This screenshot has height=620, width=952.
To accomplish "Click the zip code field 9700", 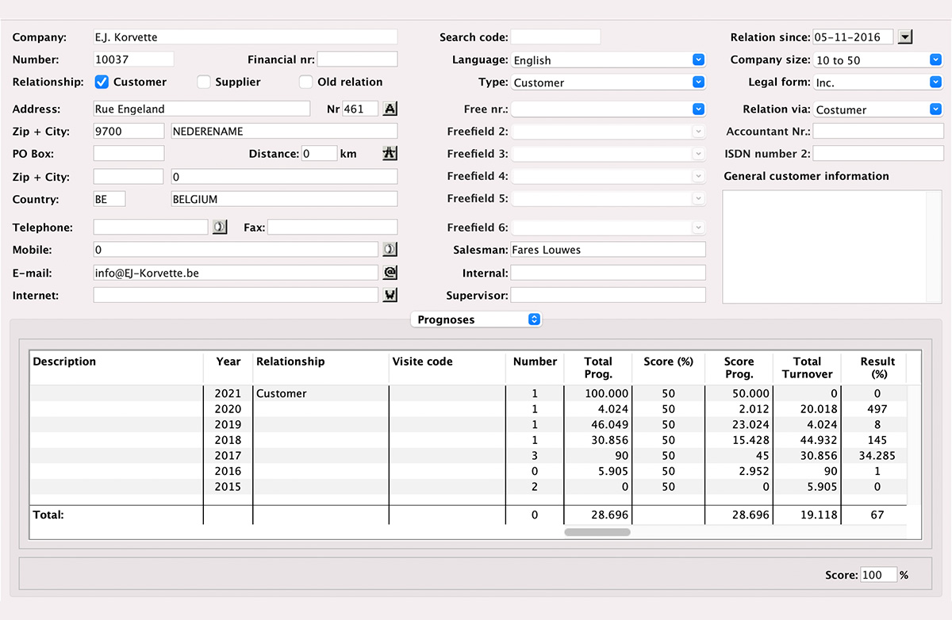I will [x=129, y=131].
